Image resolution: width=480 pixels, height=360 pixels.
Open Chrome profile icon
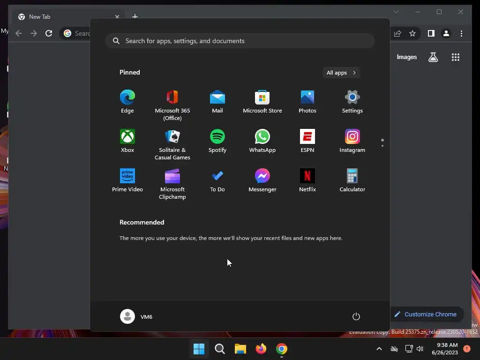pos(446,33)
